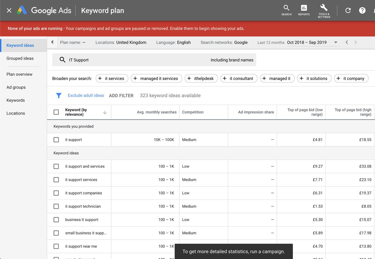Screen dimensions: 375x259
Task: Sort by Competition column header
Action: (193, 112)
